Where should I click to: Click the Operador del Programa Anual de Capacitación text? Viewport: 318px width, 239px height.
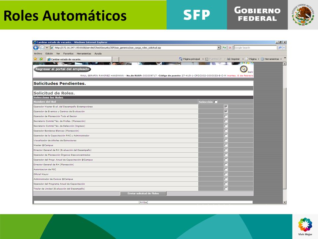pyautogui.click(x=59, y=184)
